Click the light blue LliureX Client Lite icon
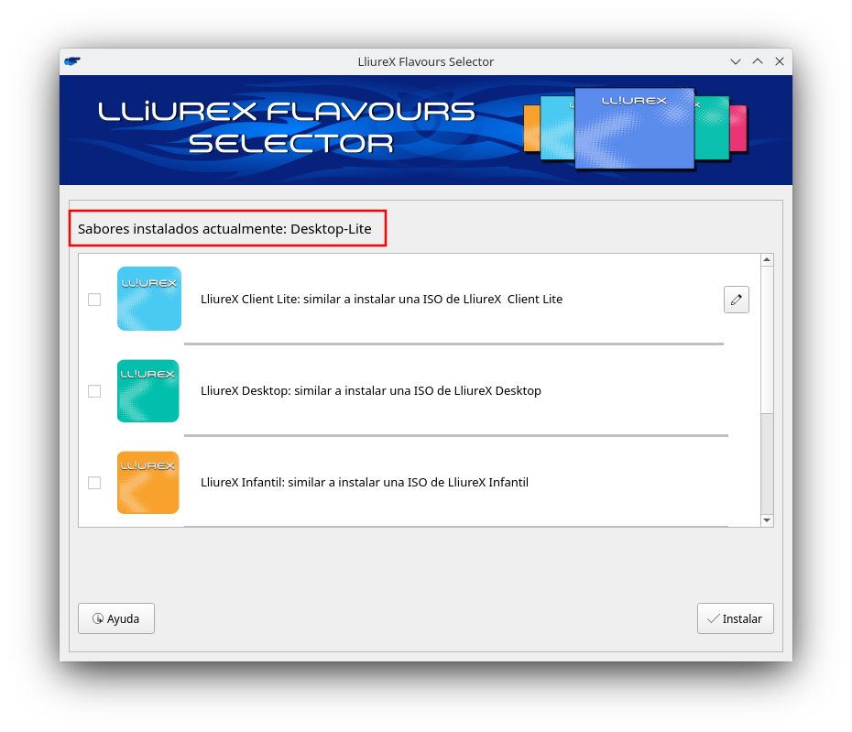The height and width of the screenshot is (732, 852). [x=149, y=299]
